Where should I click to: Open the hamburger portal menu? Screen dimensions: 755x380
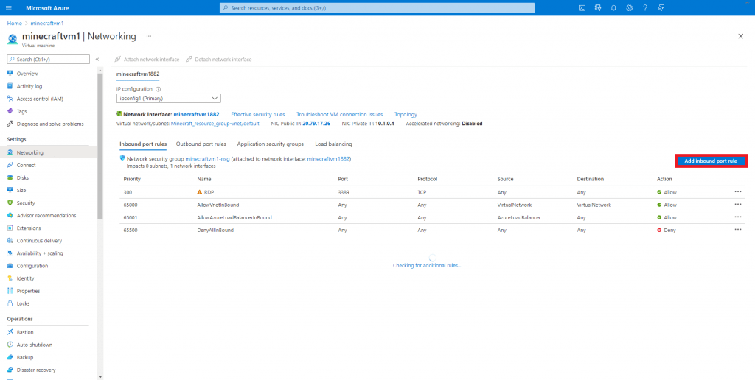coord(10,7)
